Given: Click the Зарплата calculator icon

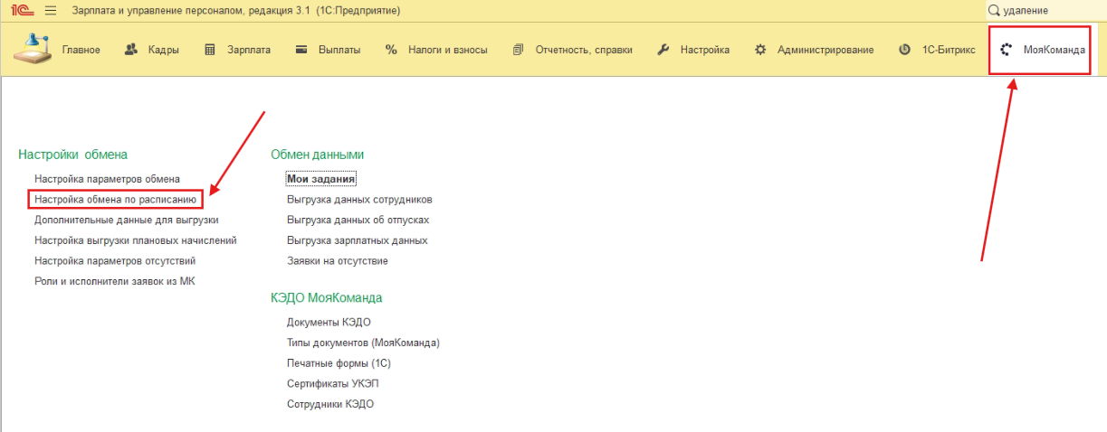Looking at the screenshot, I should tap(210, 50).
